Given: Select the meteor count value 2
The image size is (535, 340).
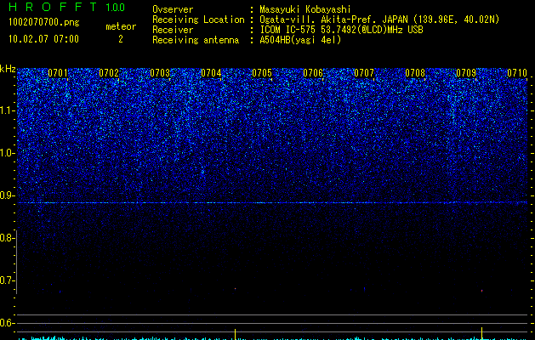Looking at the screenshot, I should click(x=121, y=39).
